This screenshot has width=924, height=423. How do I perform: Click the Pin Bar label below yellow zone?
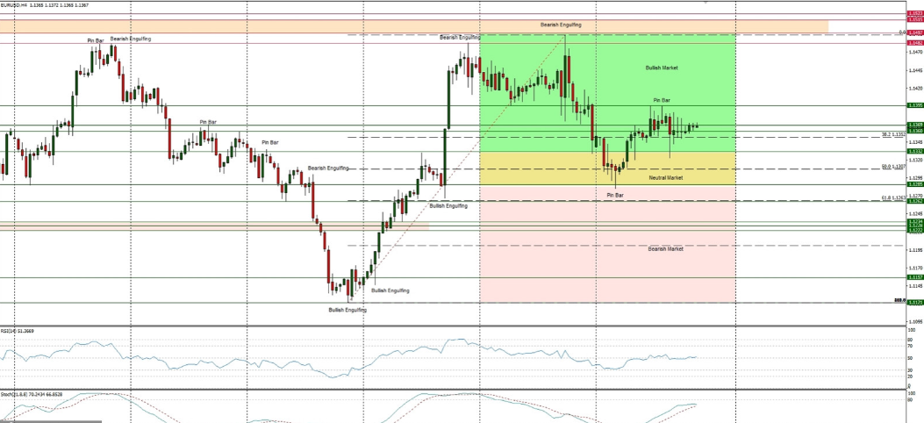(615, 193)
